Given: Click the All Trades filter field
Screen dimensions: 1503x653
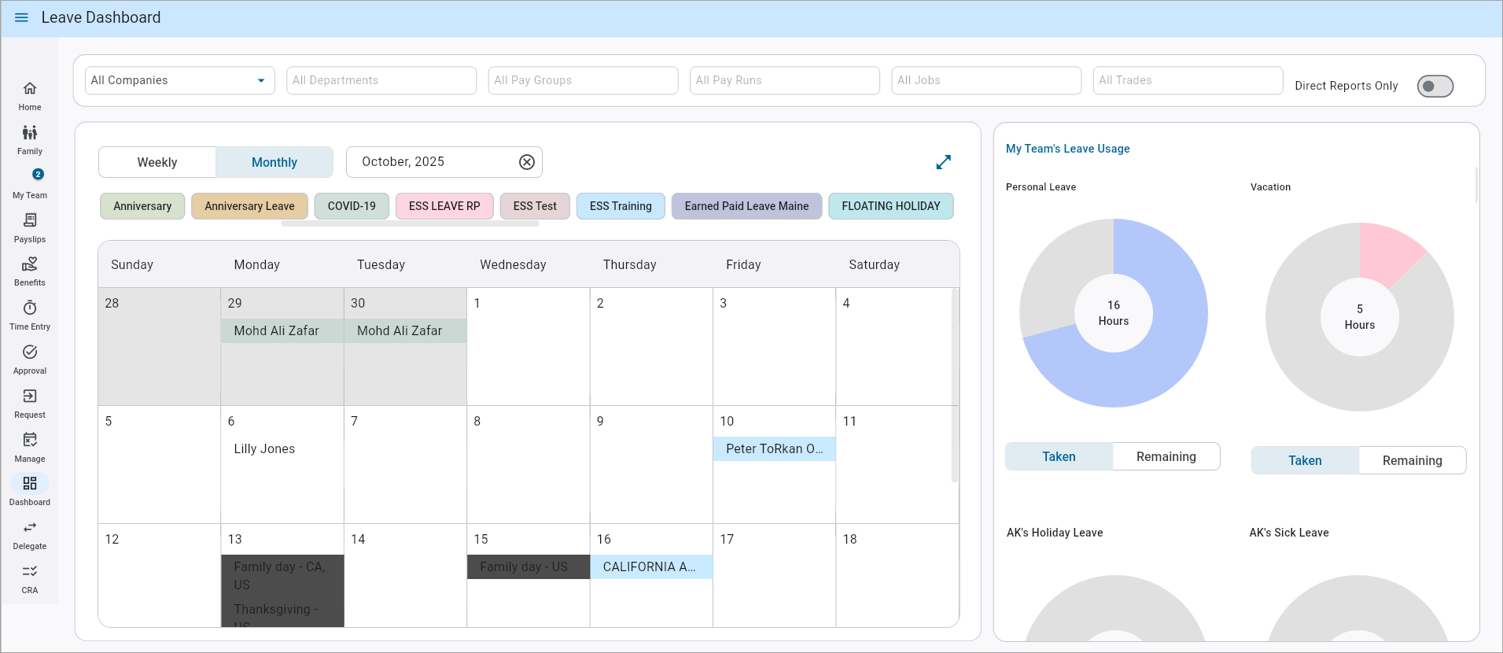Looking at the screenshot, I should pyautogui.click(x=1188, y=80).
